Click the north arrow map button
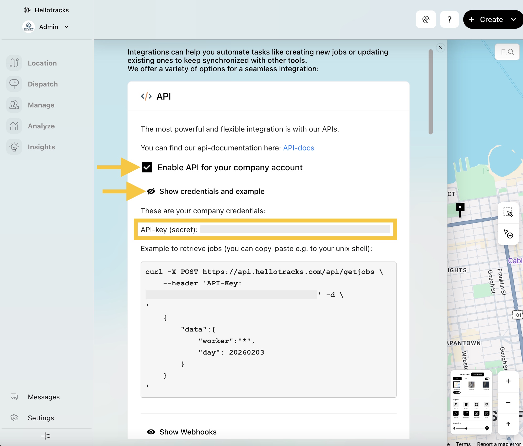 coord(508,424)
